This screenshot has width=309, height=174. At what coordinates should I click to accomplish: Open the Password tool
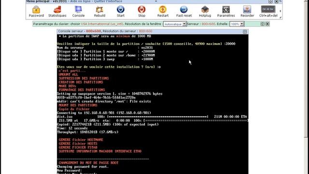pyautogui.click(x=36, y=12)
